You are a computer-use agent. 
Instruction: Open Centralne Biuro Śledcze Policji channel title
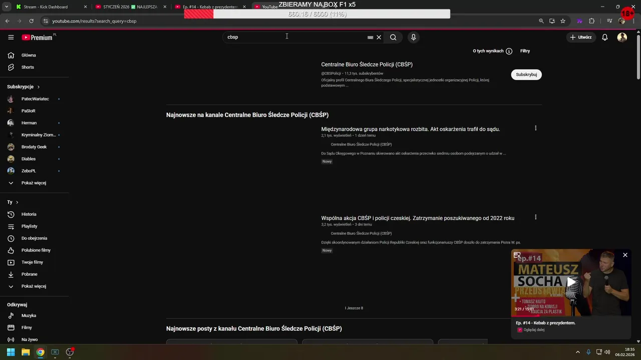pos(367,64)
